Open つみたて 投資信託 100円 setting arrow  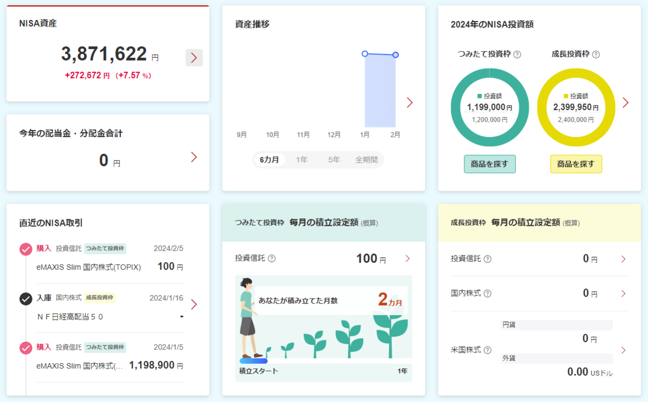pos(408,259)
